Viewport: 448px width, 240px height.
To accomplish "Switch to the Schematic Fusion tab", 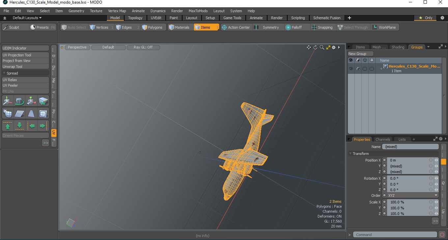I will pos(327,18).
